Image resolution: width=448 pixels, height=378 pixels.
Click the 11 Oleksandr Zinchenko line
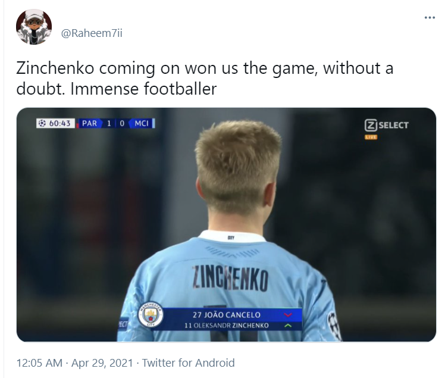point(227,326)
